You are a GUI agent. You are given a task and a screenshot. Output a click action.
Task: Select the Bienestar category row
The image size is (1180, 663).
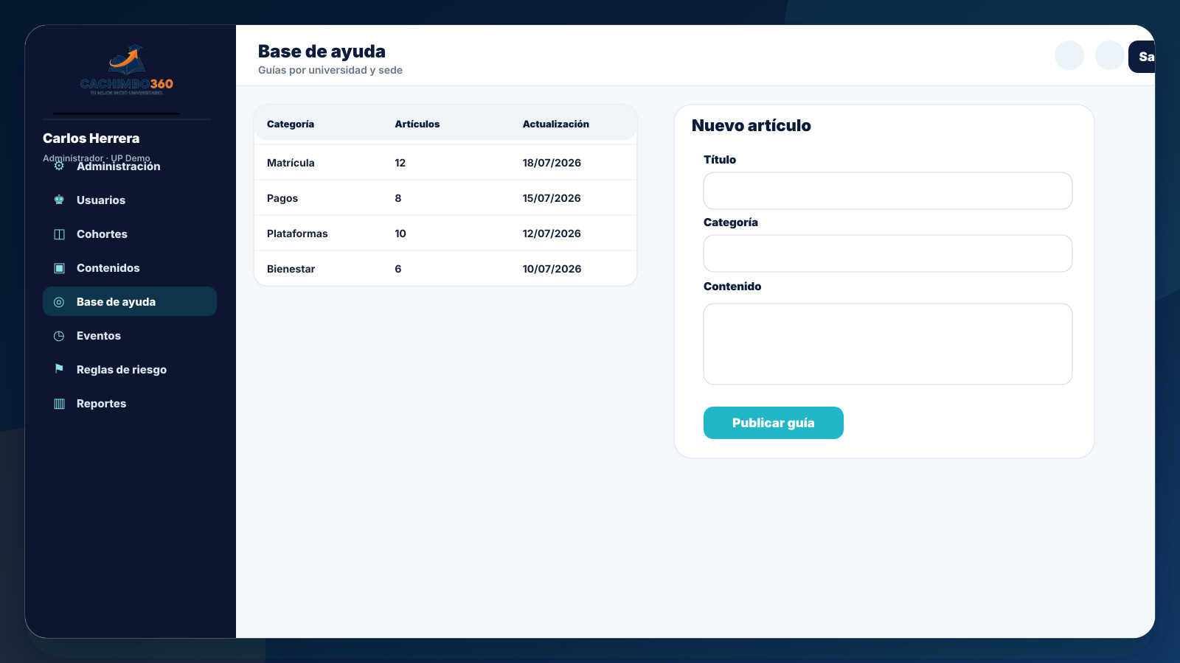coord(445,269)
